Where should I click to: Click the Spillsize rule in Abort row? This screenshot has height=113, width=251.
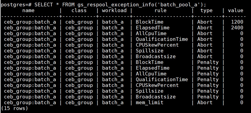click(149, 51)
